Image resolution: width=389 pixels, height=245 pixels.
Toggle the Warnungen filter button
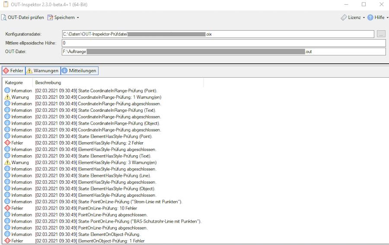point(42,71)
